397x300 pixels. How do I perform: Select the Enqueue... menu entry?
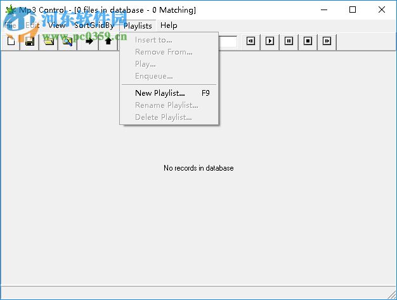(x=169, y=76)
